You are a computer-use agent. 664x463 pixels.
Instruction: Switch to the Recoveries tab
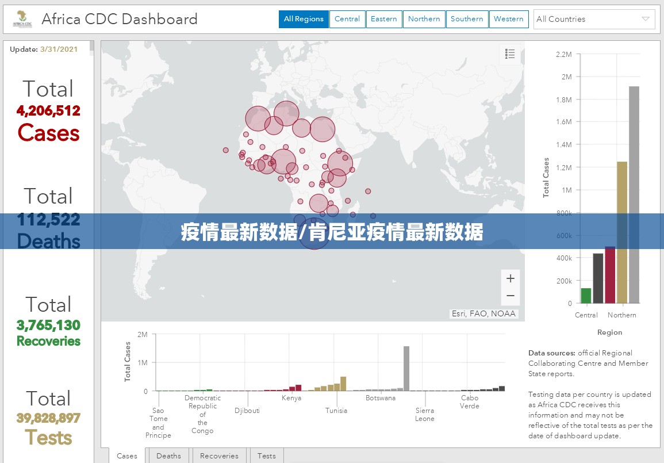(219, 456)
